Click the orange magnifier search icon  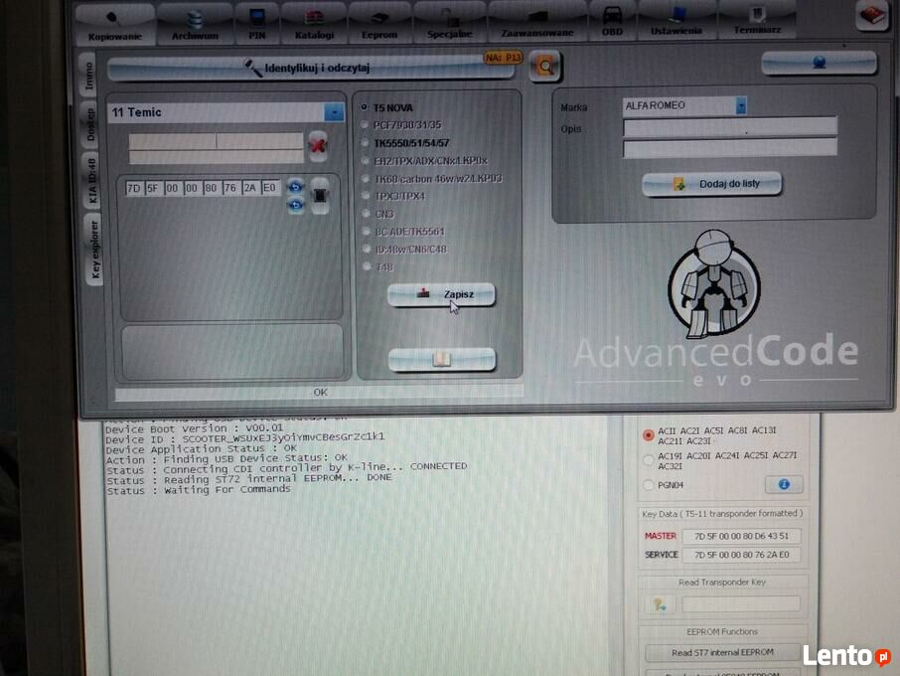(x=545, y=67)
